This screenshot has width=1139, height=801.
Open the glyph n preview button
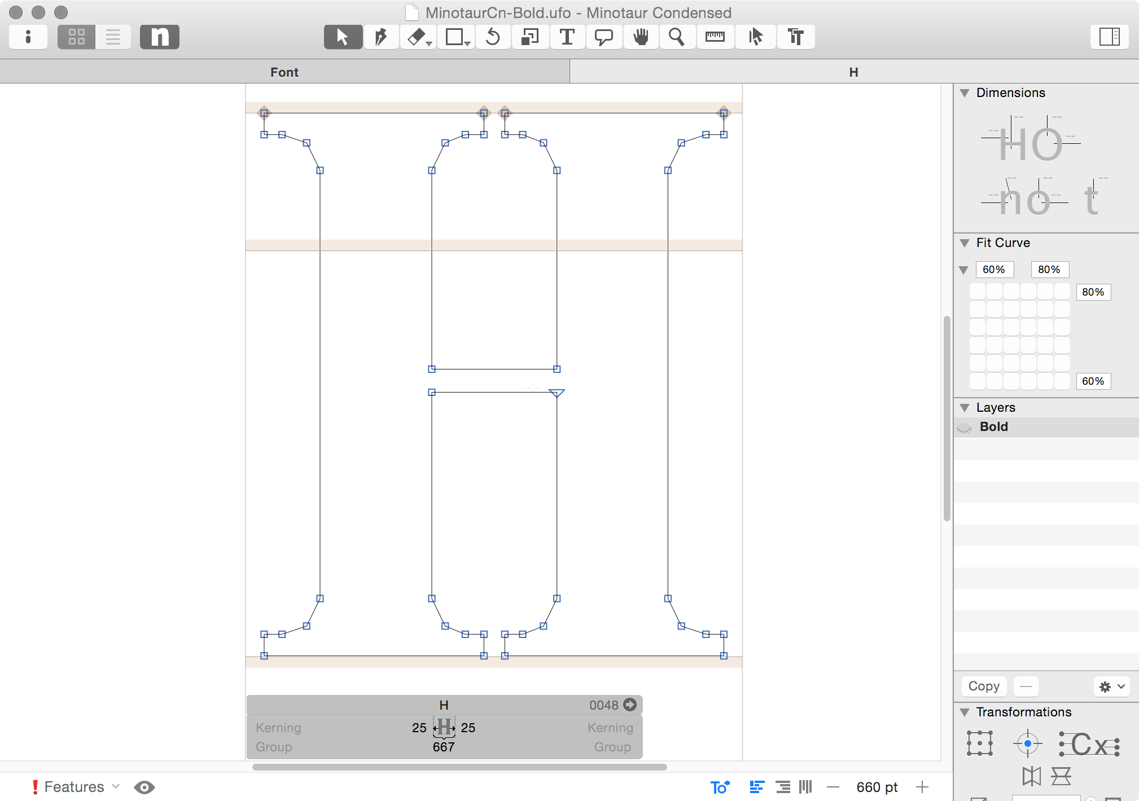point(160,37)
